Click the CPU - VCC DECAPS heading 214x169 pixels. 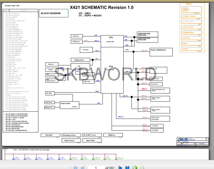(x=31, y=150)
